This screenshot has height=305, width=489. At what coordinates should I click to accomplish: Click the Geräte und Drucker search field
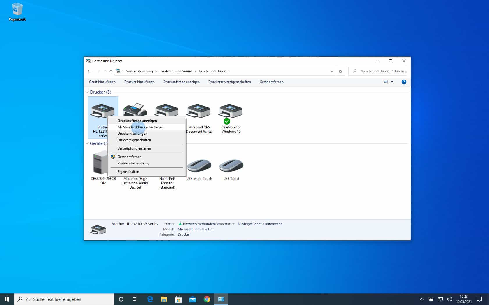[378, 71]
